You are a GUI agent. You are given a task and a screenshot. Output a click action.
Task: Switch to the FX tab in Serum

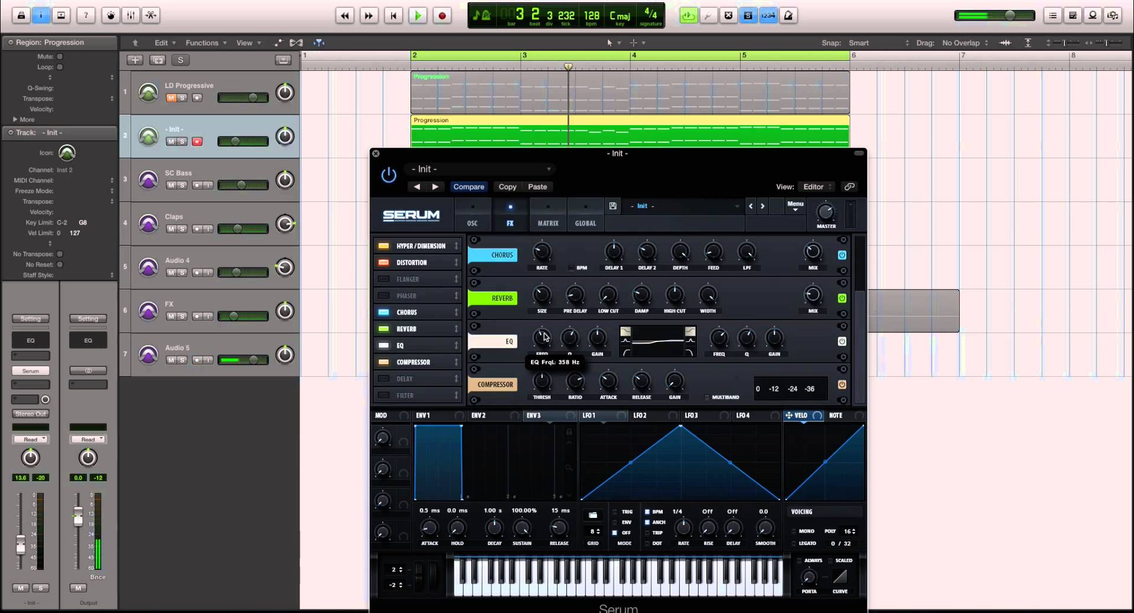(510, 215)
